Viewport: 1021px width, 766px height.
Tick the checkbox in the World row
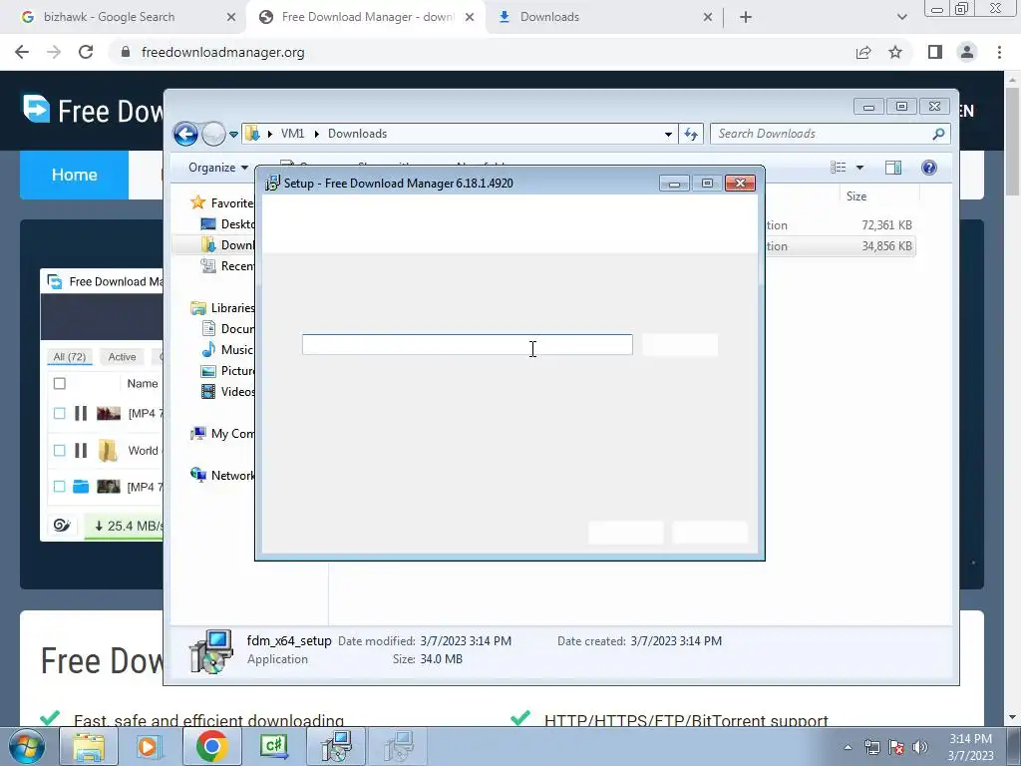tap(59, 450)
